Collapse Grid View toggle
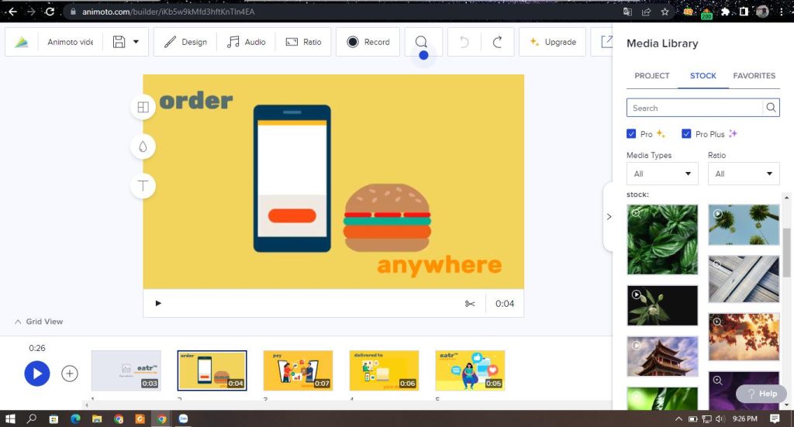Screen dimensions: 794x427 tap(39, 322)
